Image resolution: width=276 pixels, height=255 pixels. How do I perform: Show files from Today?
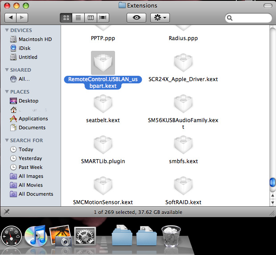(x=22, y=149)
